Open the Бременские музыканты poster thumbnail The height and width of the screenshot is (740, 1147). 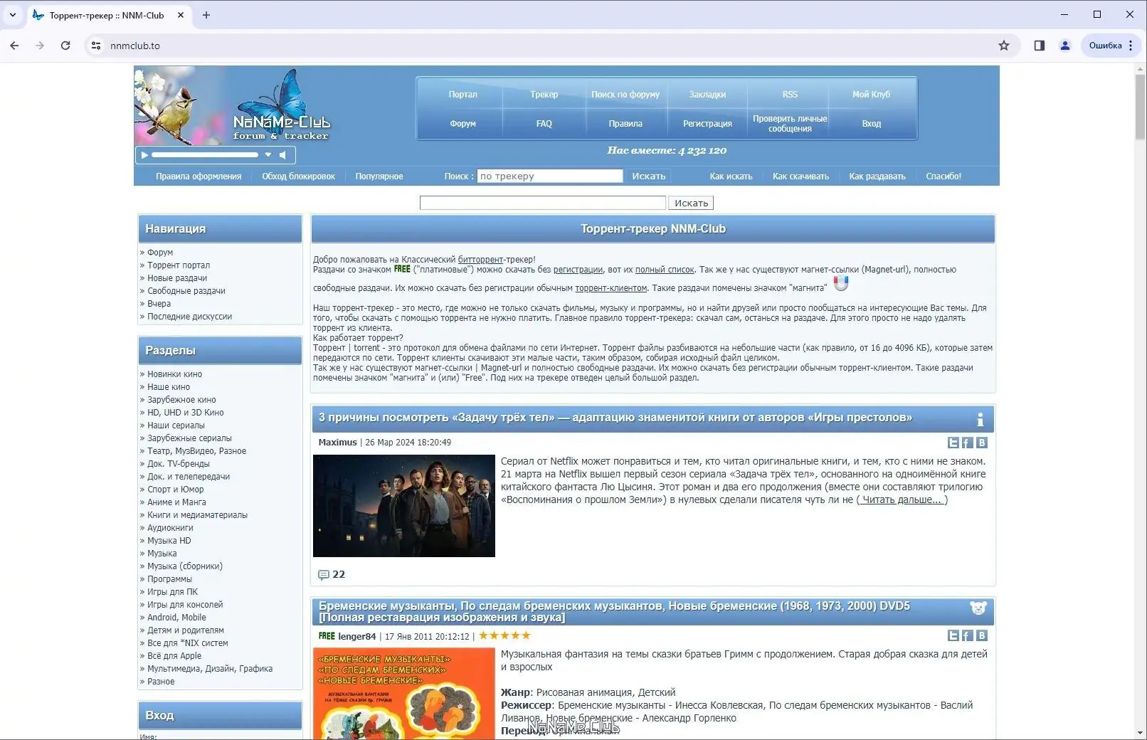point(404,693)
